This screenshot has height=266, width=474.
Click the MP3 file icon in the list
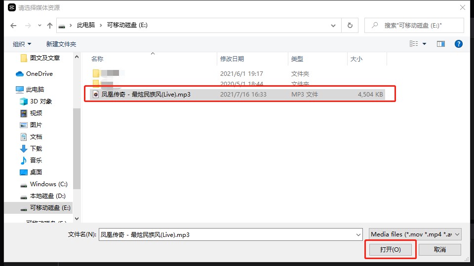pyautogui.click(x=96, y=95)
